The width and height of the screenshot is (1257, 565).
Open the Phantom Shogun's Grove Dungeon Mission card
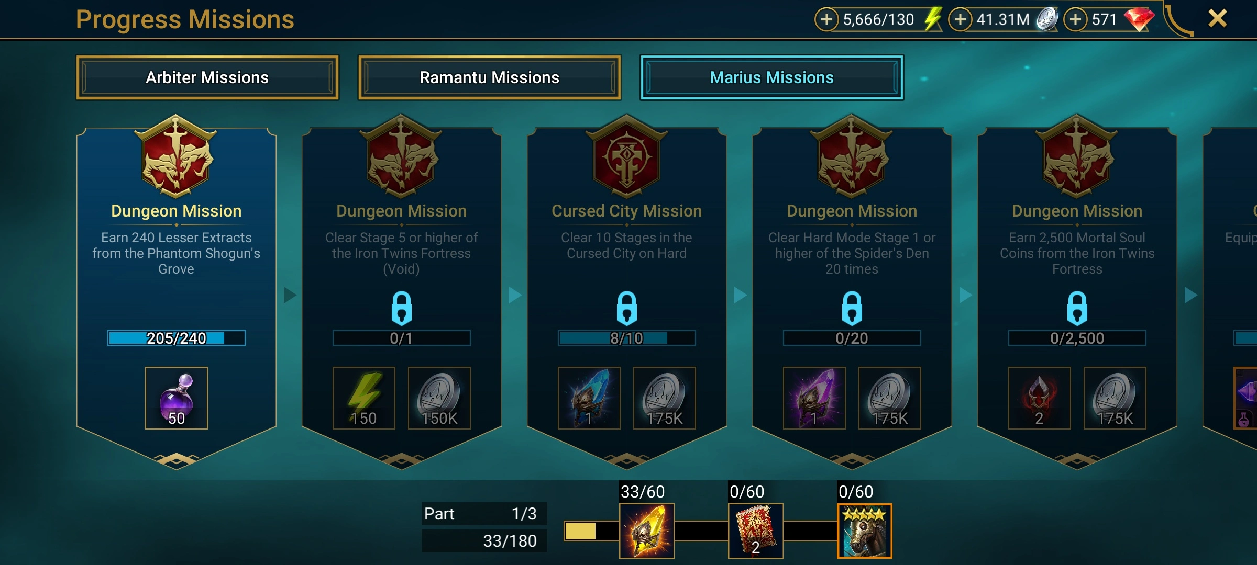[x=177, y=293]
